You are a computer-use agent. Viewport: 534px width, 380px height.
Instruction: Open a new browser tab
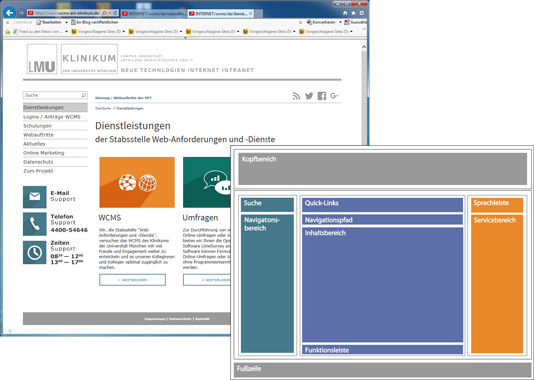pyautogui.click(x=258, y=13)
